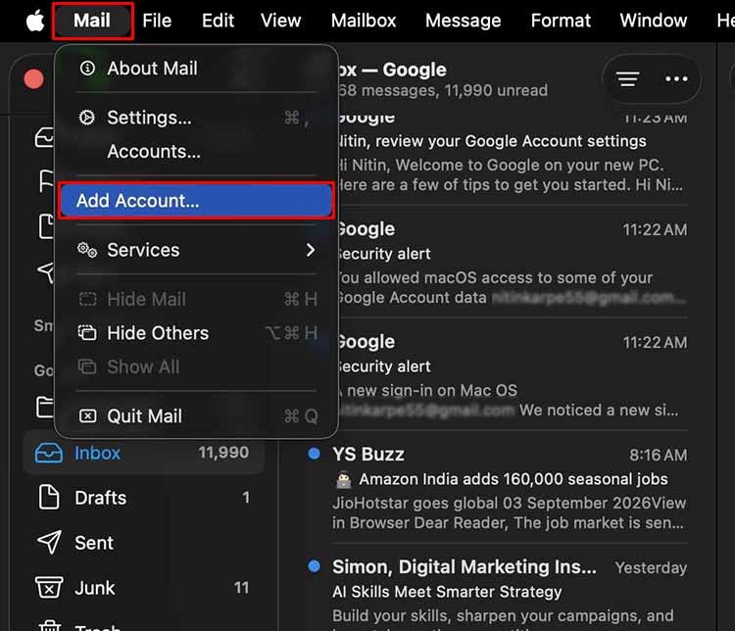735x631 pixels.
Task: Click the Services gears icon
Action: [x=87, y=250]
